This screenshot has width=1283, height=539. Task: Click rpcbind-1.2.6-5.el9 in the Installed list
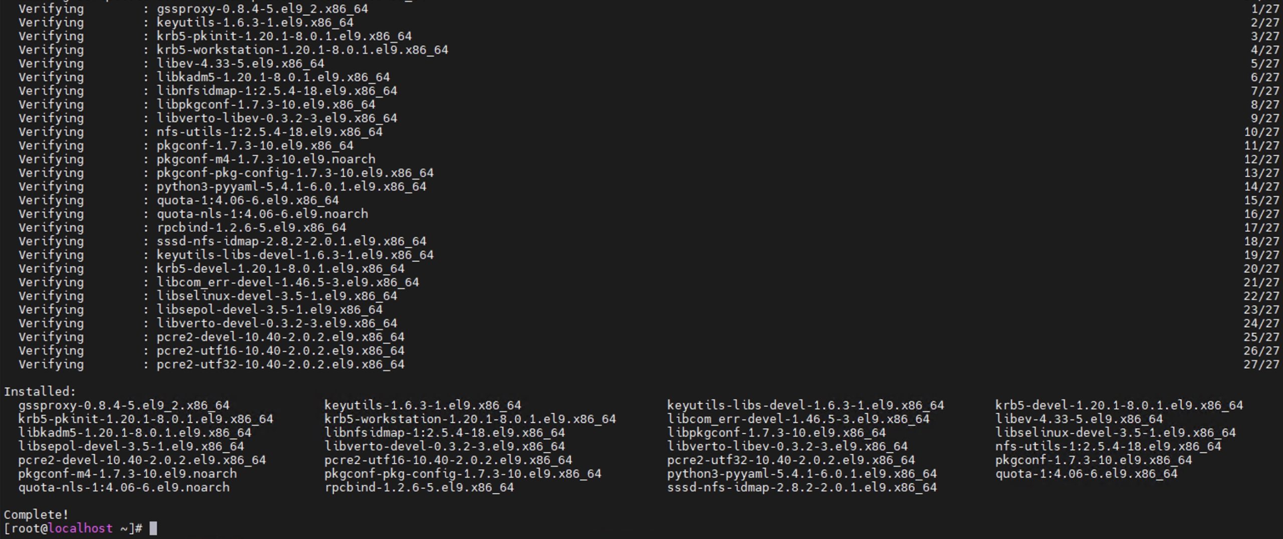tap(419, 487)
